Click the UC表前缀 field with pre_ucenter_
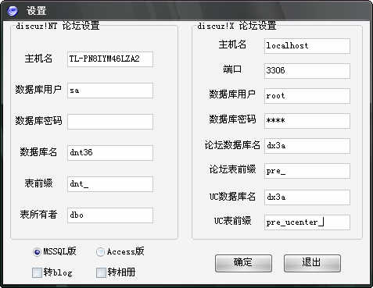Screen dimensions: 373x288 [x=307, y=222]
